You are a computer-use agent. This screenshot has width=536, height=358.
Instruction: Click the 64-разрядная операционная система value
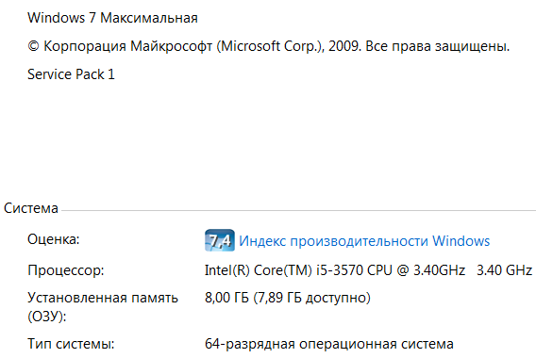click(328, 344)
